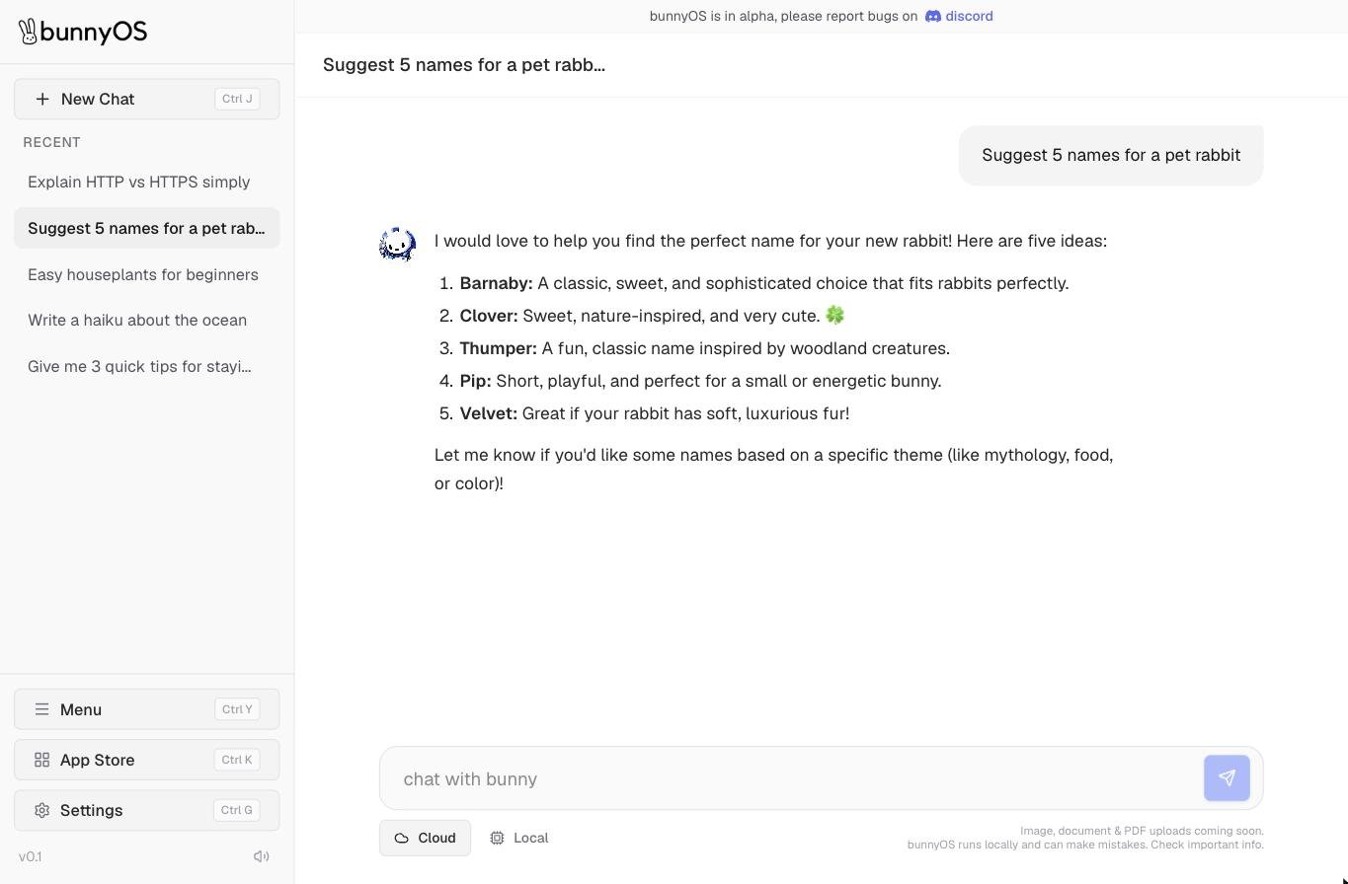
Task: Click the Menu hamburger icon
Action: (x=41, y=709)
